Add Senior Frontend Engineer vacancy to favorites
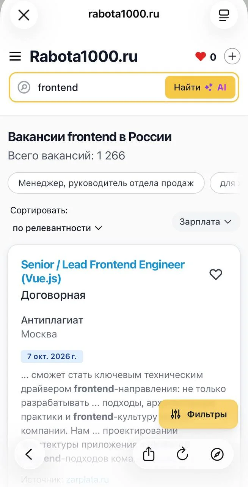The height and width of the screenshot is (487, 248). point(216,274)
